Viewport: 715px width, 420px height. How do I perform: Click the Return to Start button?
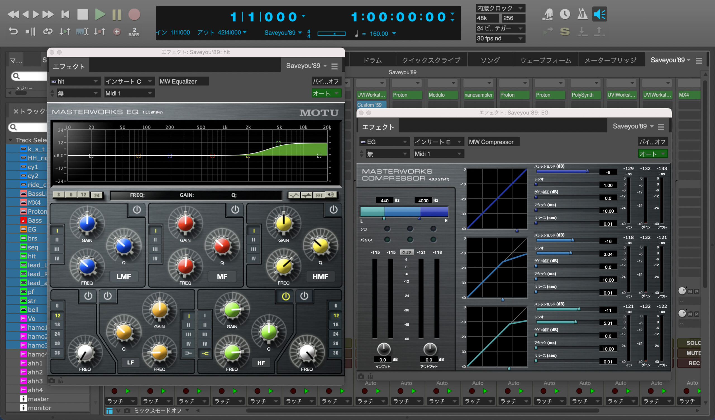click(x=65, y=14)
